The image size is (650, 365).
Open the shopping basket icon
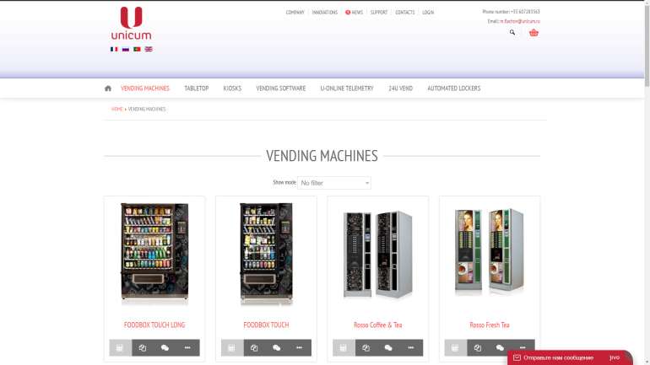pos(534,33)
